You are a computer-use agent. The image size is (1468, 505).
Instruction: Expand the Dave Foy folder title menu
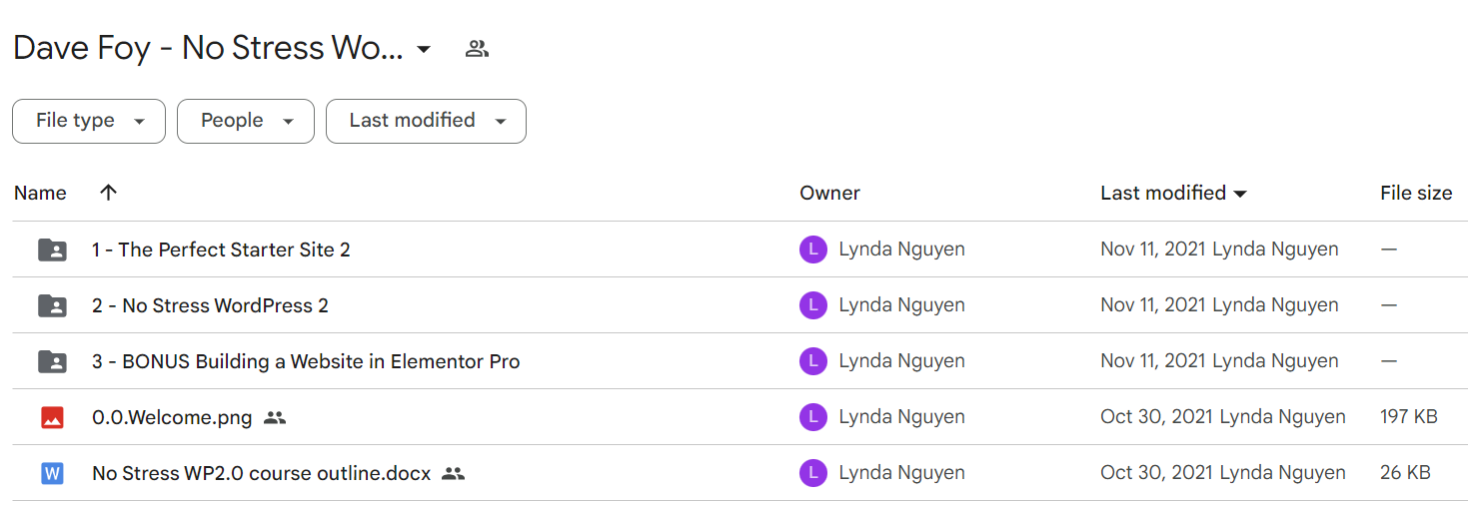point(424,49)
